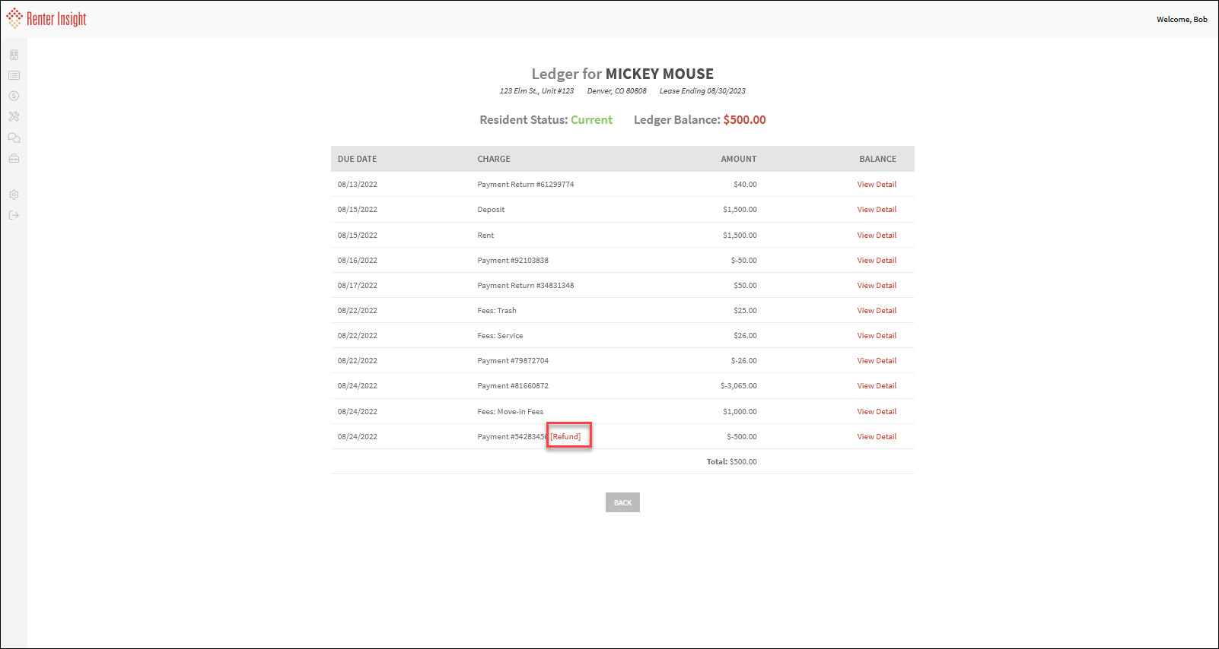1219x649 pixels.
Task: Click the Denver, CO 80808 text
Action: [x=616, y=90]
